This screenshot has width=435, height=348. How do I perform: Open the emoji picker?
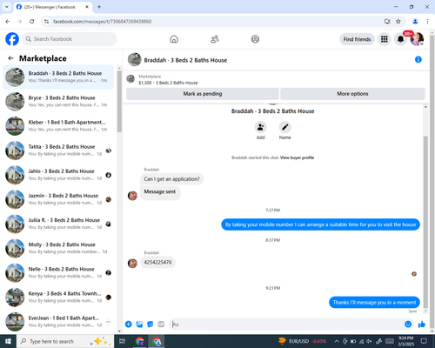[408, 325]
